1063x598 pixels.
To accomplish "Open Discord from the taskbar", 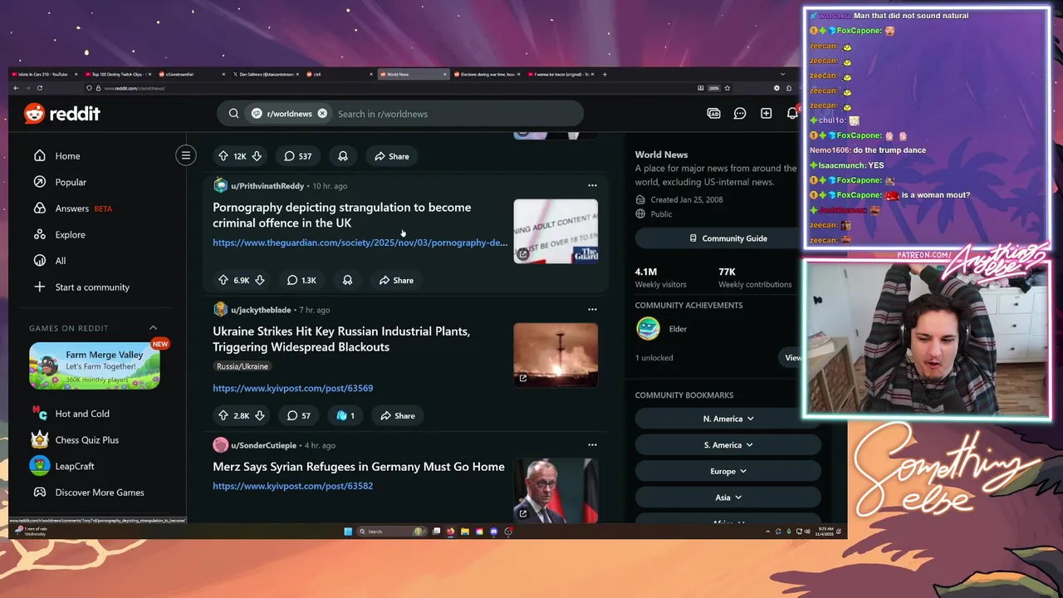I will tap(494, 532).
